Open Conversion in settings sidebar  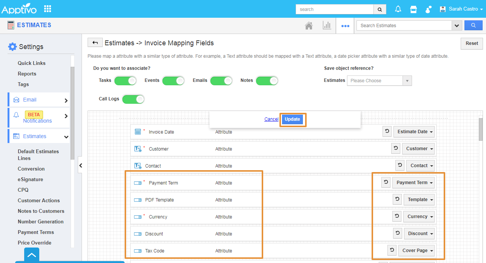point(31,169)
